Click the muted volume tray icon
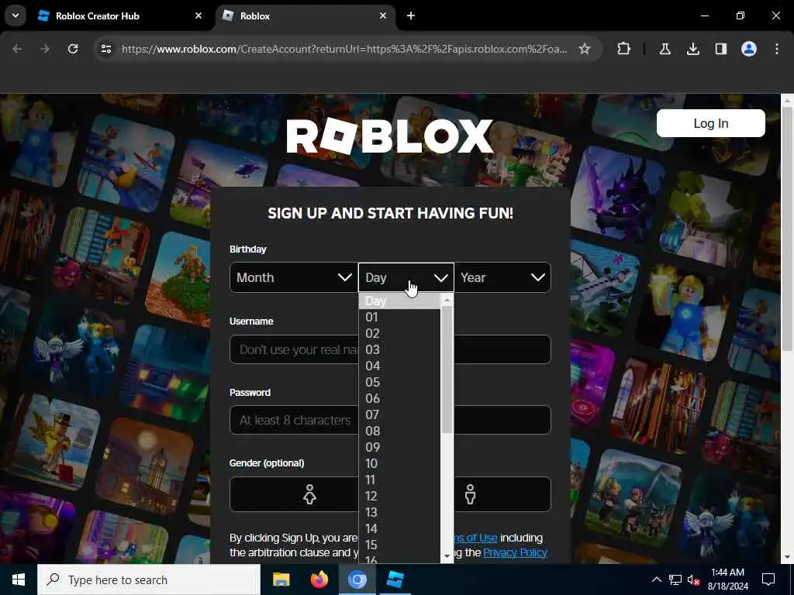 [x=694, y=580]
